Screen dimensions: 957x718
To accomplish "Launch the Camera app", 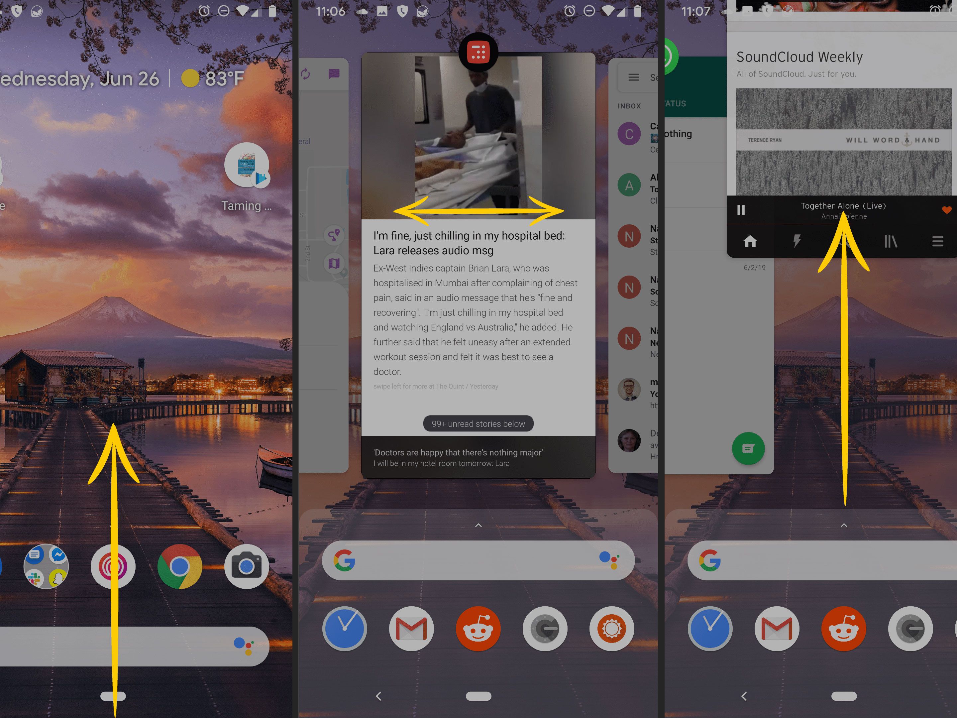I will point(246,566).
